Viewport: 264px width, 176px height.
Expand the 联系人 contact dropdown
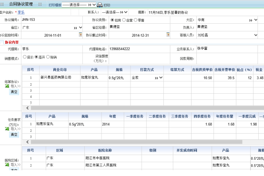114,12
